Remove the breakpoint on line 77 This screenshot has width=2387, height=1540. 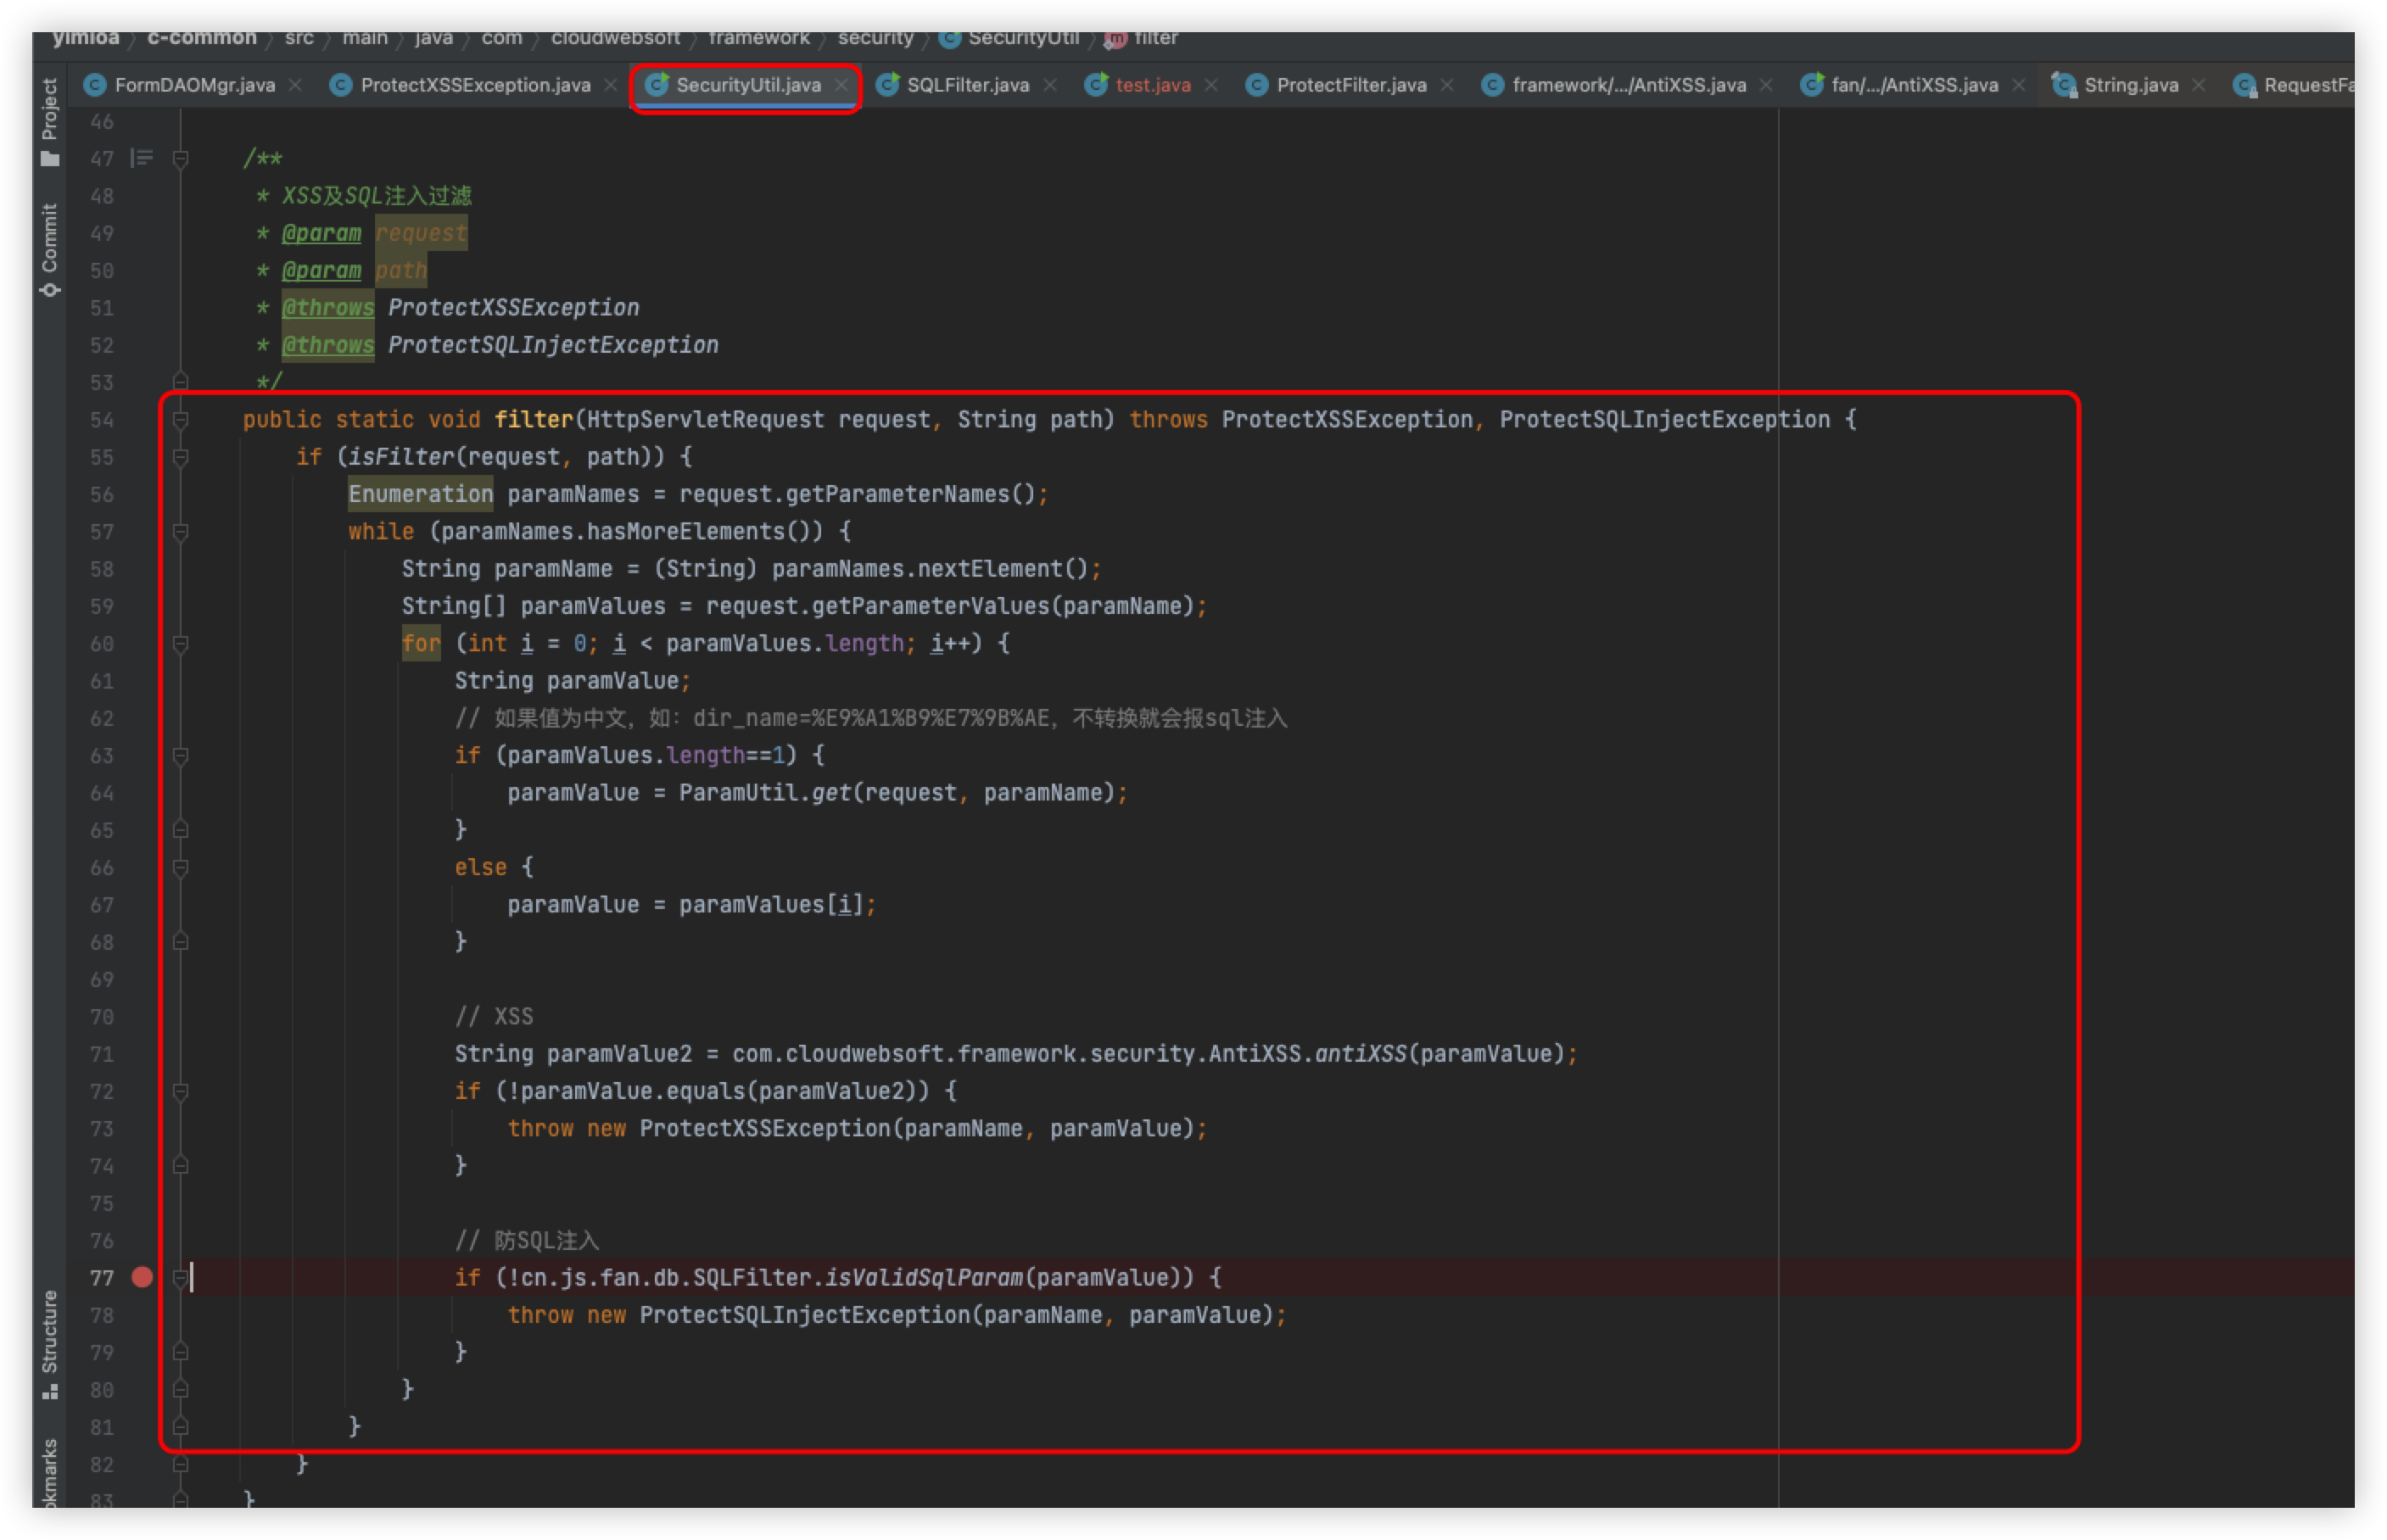coord(142,1277)
